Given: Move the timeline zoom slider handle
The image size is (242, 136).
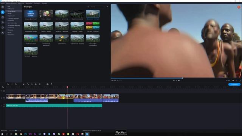Looking at the screenshot, I should [x=16, y=131].
